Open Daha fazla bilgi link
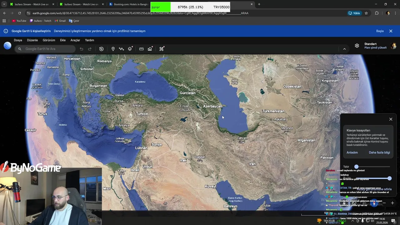The width and height of the screenshot is (400, 225). coord(379,152)
